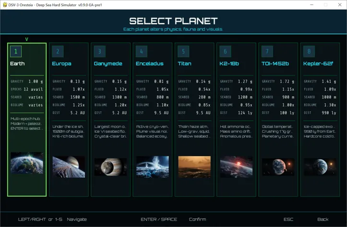The height and width of the screenshot is (227, 347).
Task: Click the LEFT/RIGHT or 1-5 hint
Action: coord(40,219)
